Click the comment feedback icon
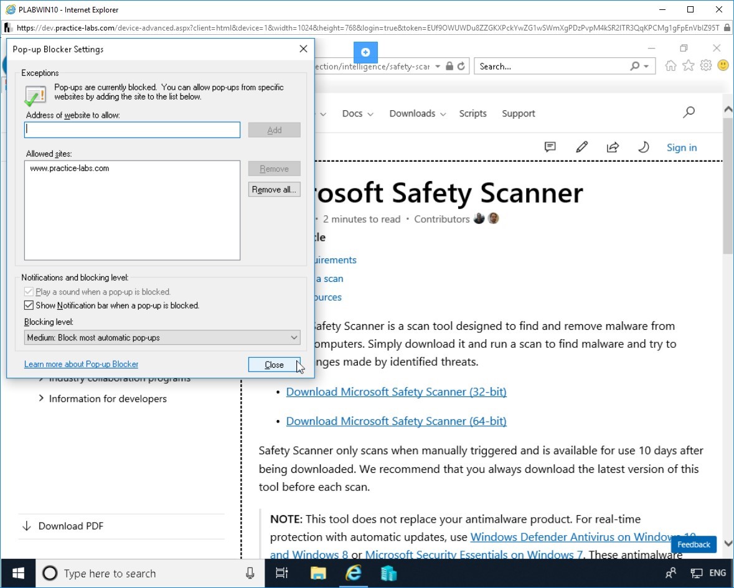The height and width of the screenshot is (588, 734). point(550,147)
